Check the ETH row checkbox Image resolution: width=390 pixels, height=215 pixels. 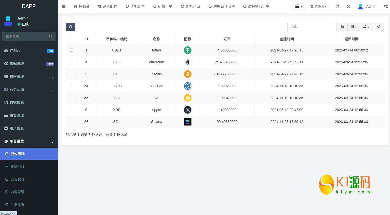coord(71,62)
